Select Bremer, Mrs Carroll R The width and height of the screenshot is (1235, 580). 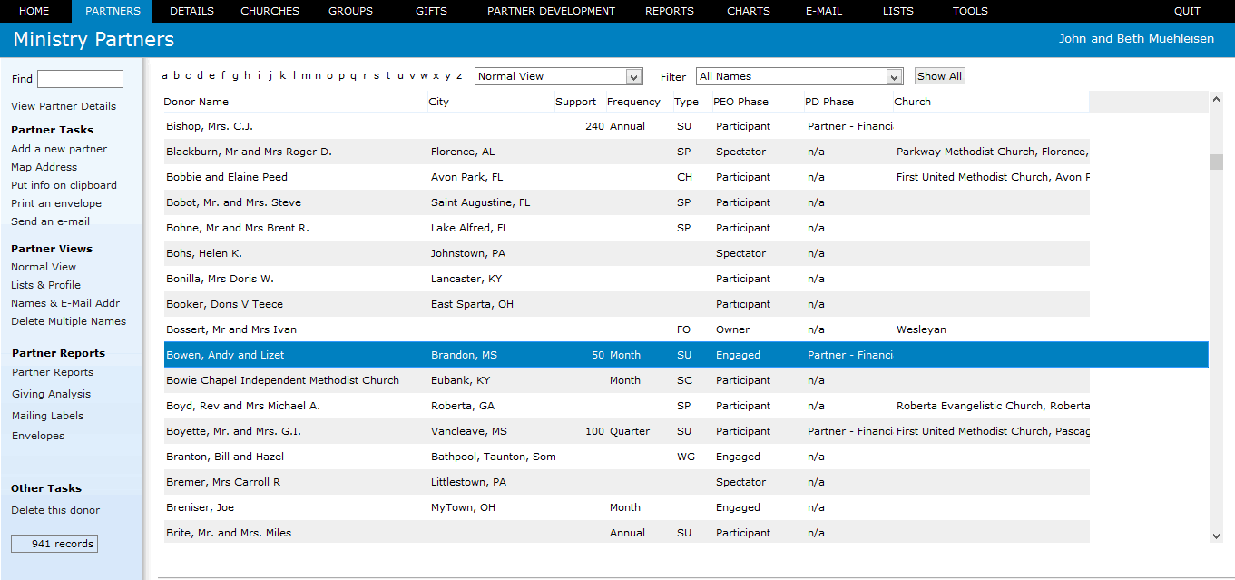pyautogui.click(x=626, y=482)
